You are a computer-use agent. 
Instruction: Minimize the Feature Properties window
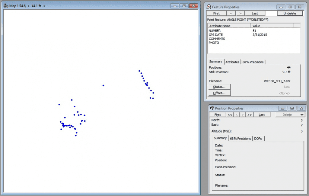(x=281, y=7)
